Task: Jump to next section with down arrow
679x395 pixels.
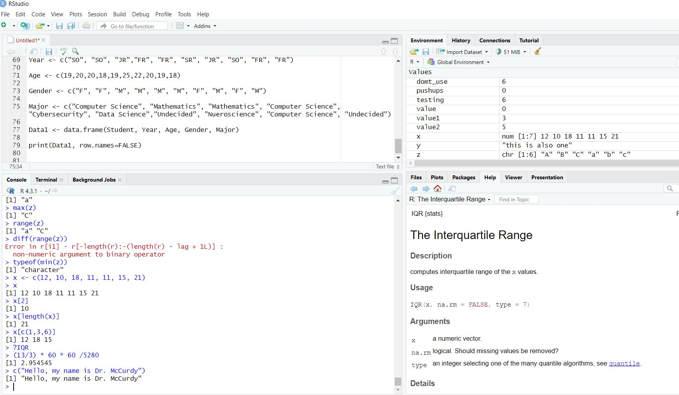Action: [395, 51]
